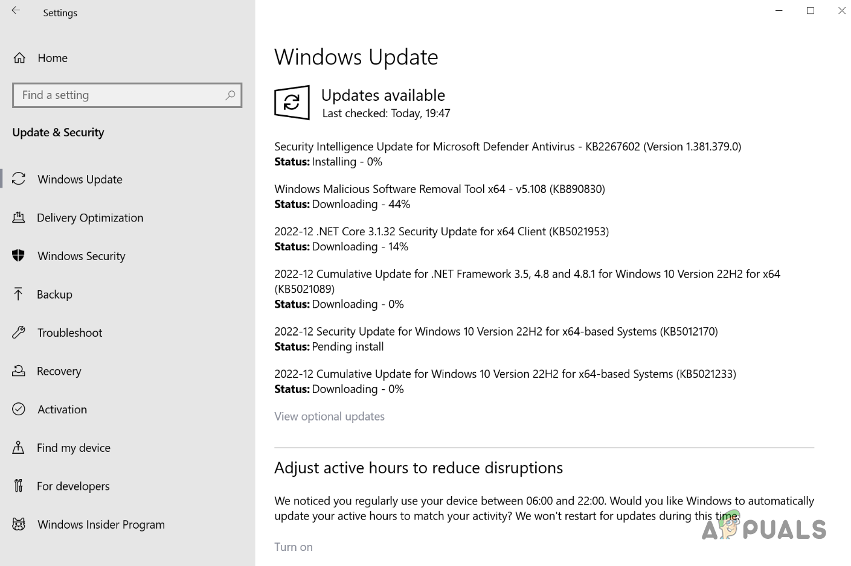This screenshot has height=566, width=851.
Task: Maximize the Settings window
Action: coord(811,11)
